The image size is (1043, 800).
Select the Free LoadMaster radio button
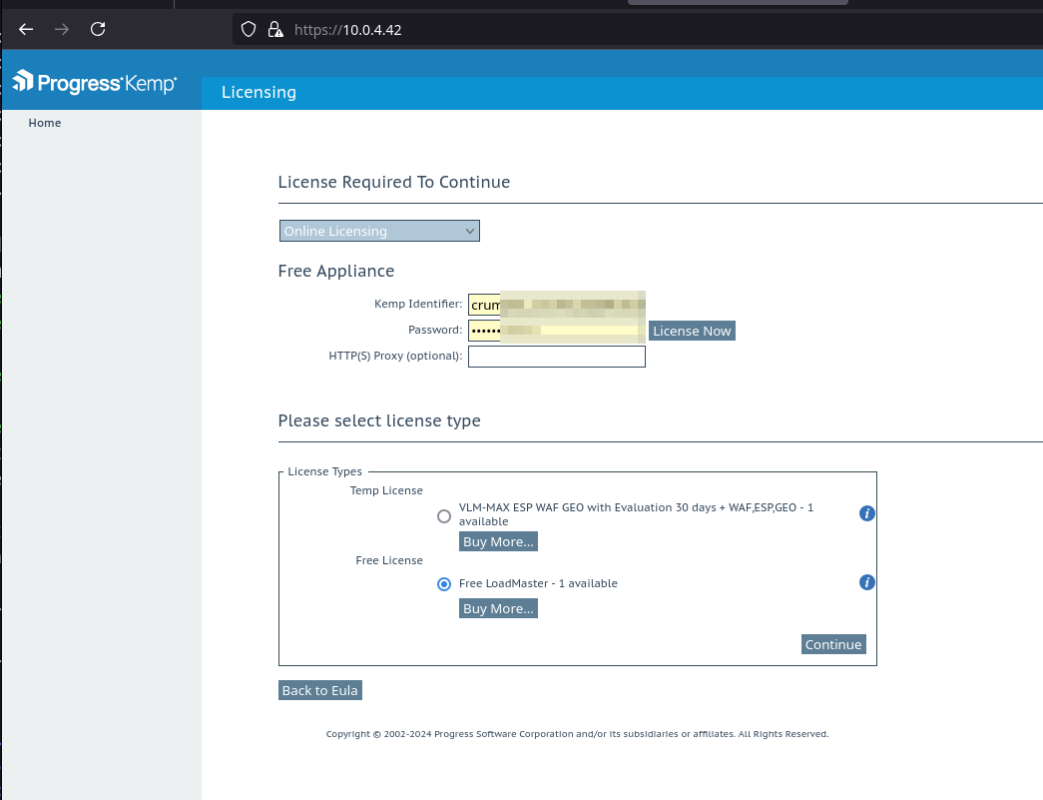pyautogui.click(x=444, y=584)
